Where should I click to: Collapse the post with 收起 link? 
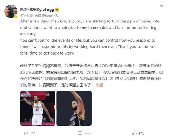(x=99, y=85)
